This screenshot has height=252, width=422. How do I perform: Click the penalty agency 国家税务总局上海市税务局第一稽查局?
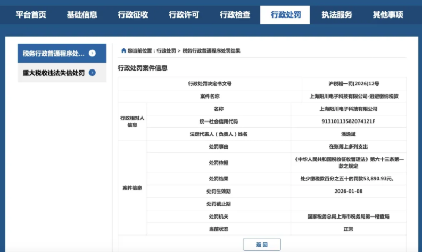[349, 216]
